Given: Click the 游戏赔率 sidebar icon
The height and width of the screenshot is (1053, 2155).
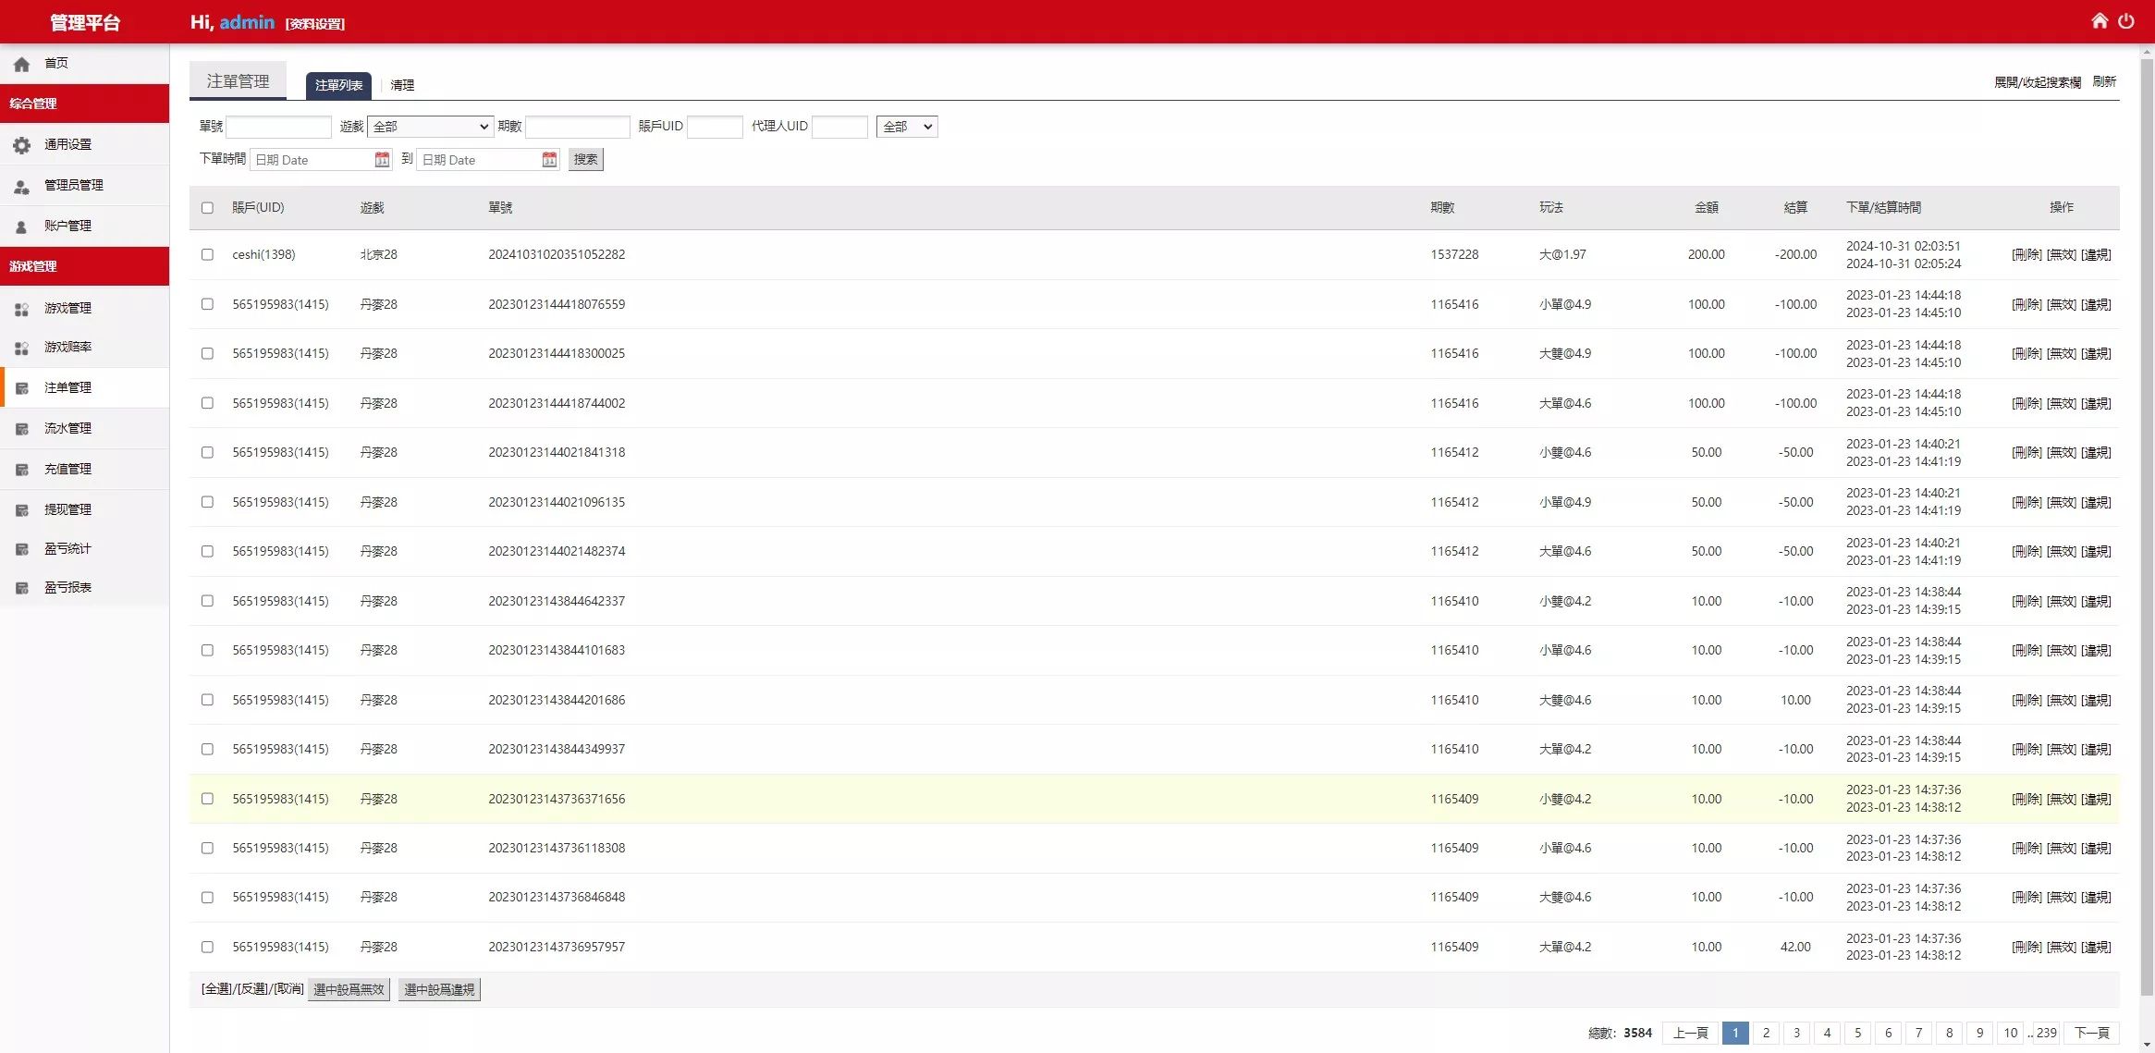Looking at the screenshot, I should point(22,348).
